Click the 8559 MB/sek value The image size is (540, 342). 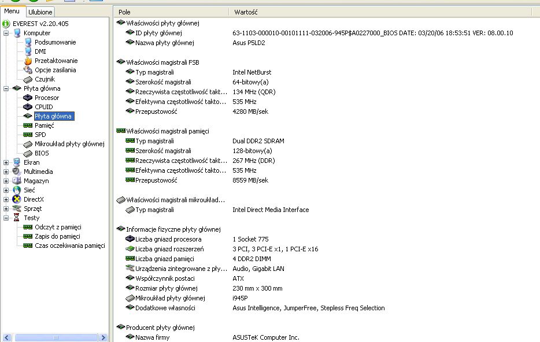click(250, 180)
